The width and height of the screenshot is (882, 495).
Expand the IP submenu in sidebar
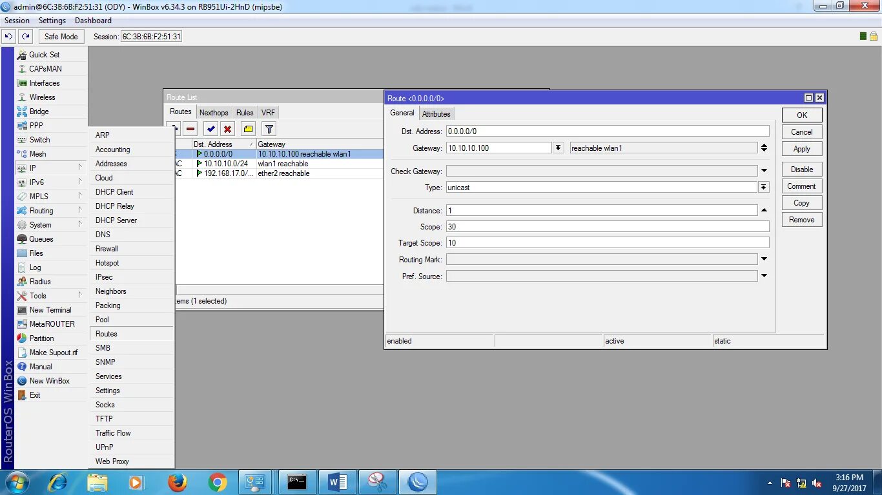click(50, 168)
